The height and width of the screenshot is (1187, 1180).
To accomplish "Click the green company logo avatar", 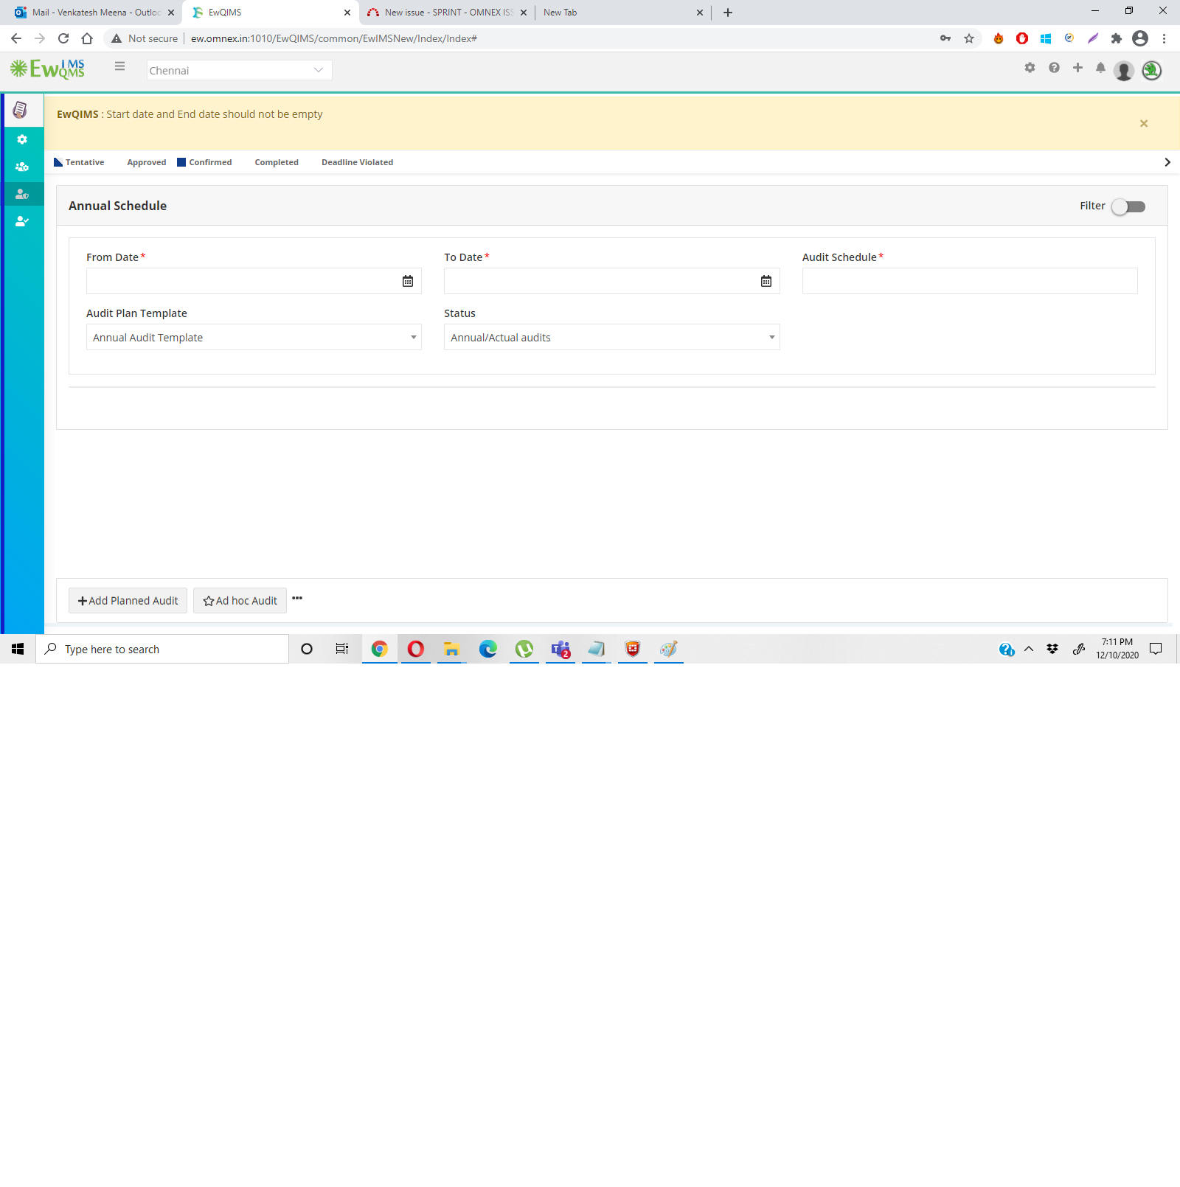I will tap(1151, 71).
